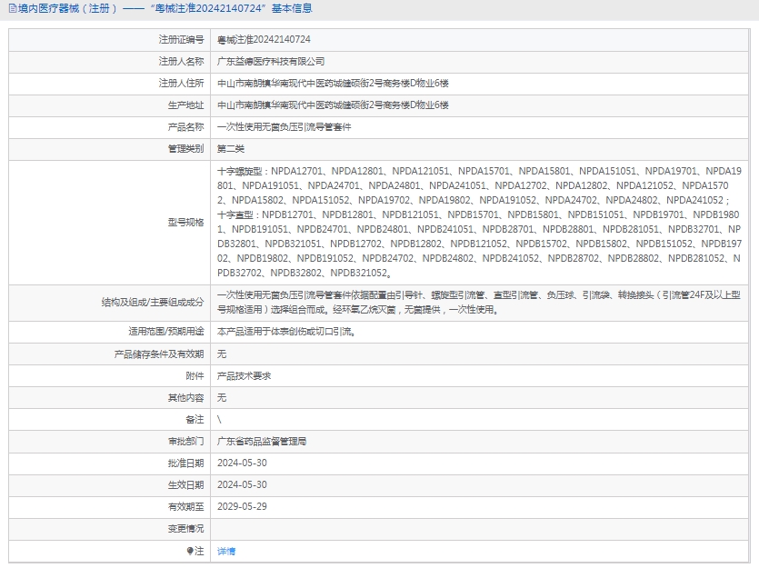This screenshot has width=759, height=568.
Task: Click the 生产地址 address value
Action: point(333,105)
